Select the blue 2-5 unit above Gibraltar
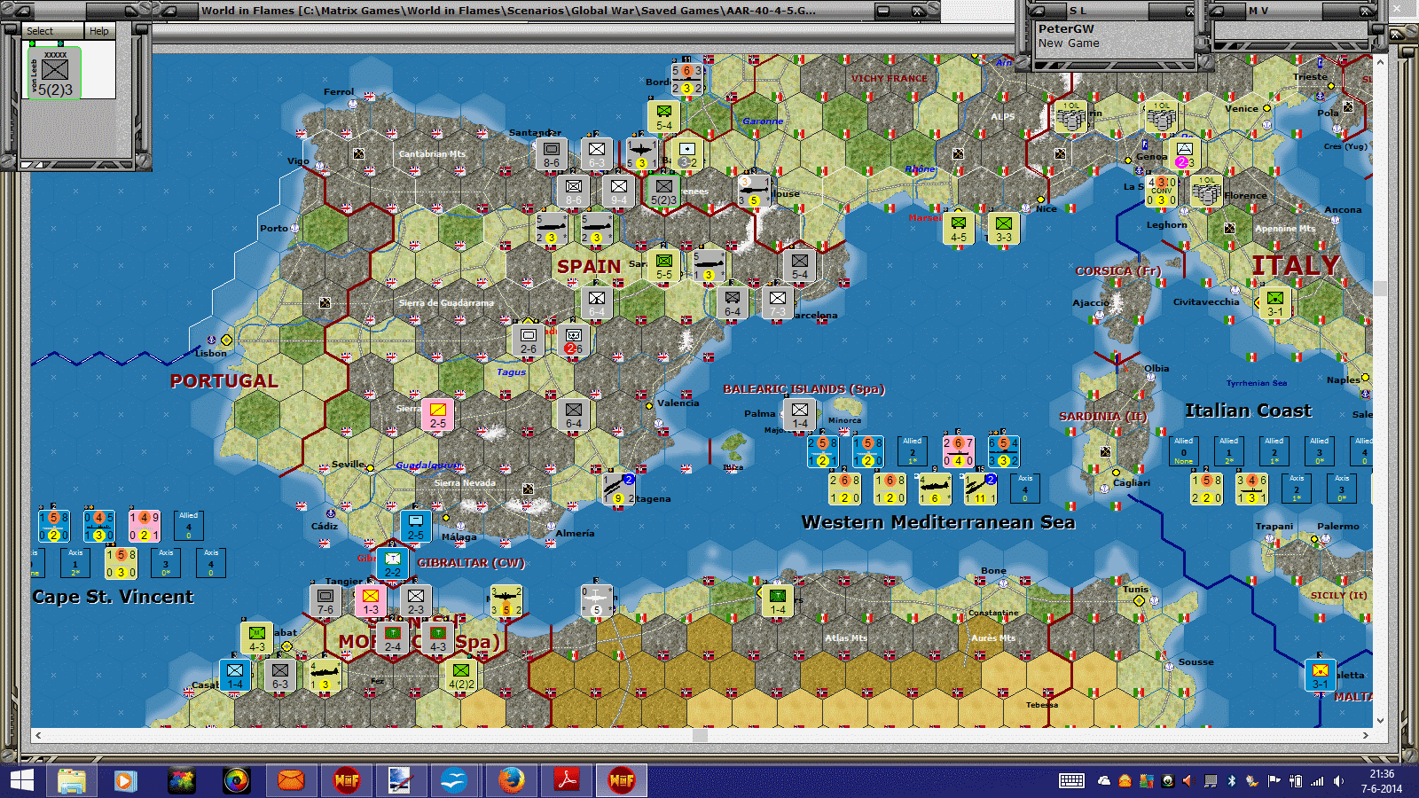Image resolution: width=1419 pixels, height=798 pixels. tap(415, 525)
